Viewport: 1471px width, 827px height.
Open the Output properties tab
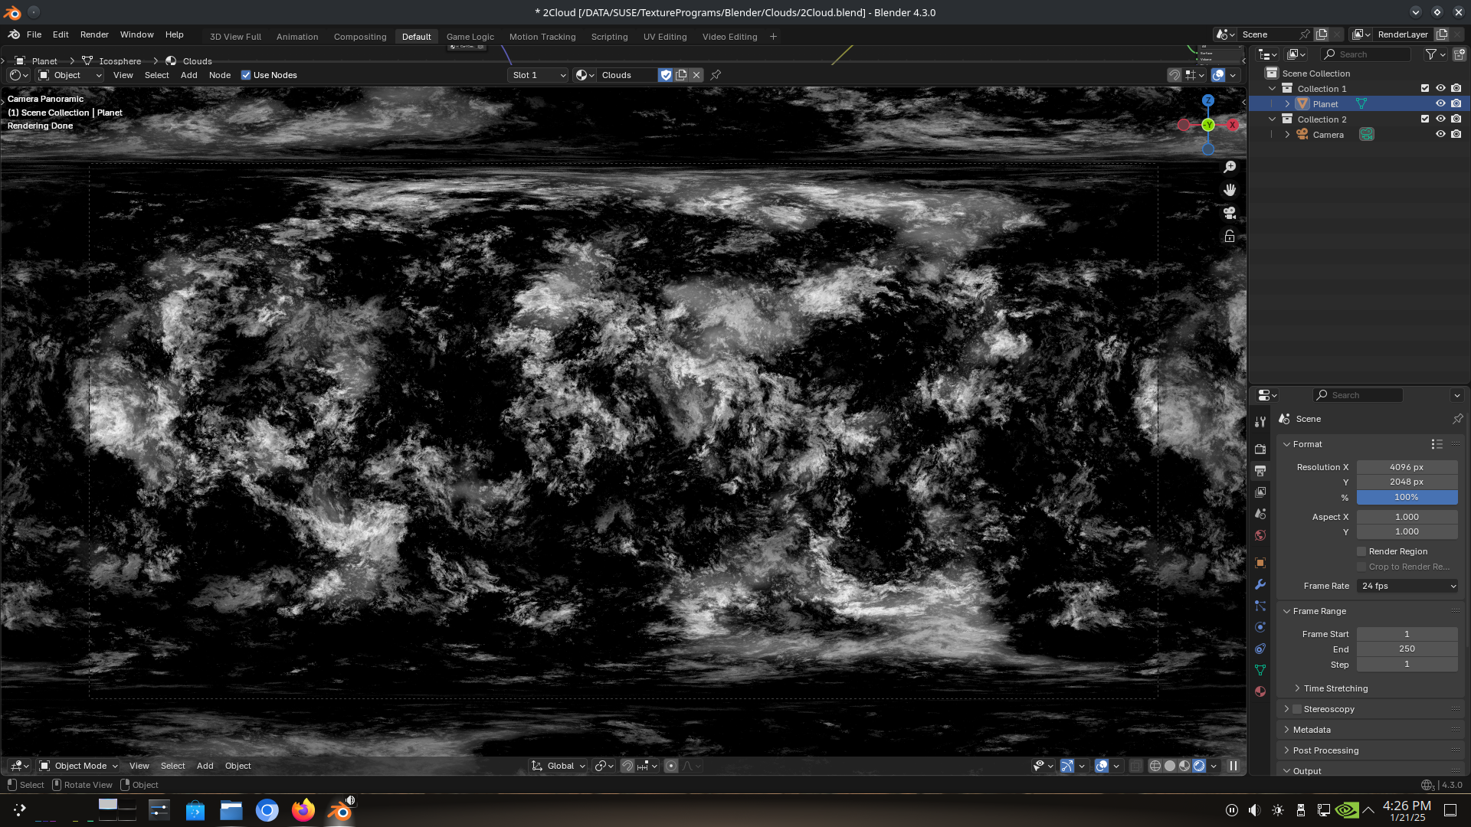click(x=1260, y=471)
